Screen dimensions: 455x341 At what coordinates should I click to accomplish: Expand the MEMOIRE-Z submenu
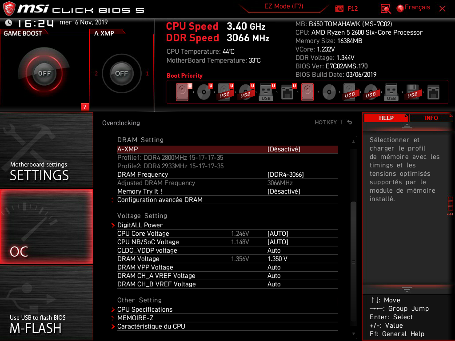coord(227,318)
